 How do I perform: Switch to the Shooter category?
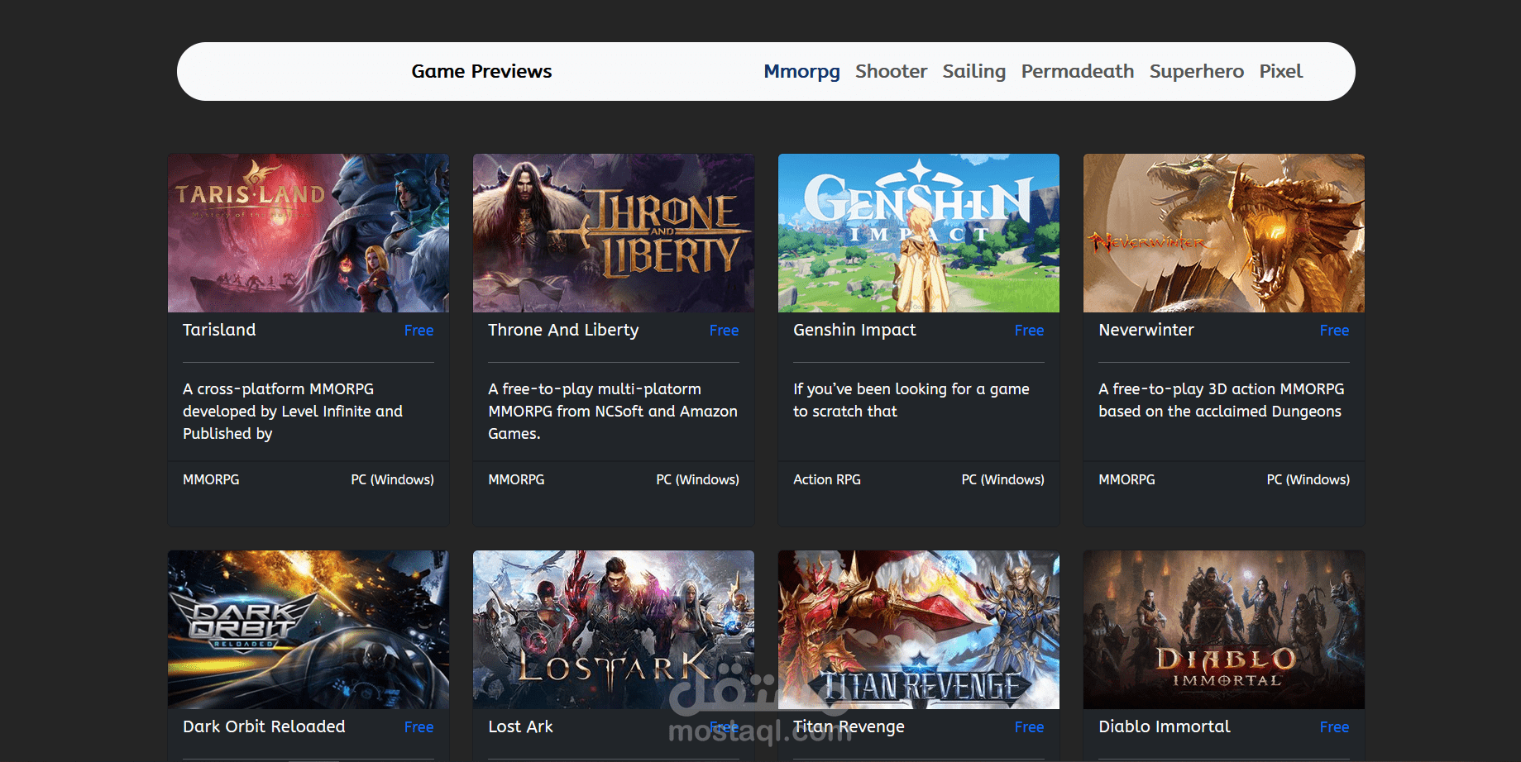pos(891,71)
